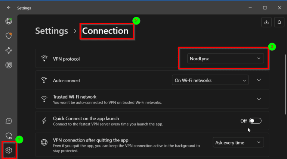This screenshot has height=159, width=287.
Task: Open the Threat Protection shield icon
Action: 9,36
